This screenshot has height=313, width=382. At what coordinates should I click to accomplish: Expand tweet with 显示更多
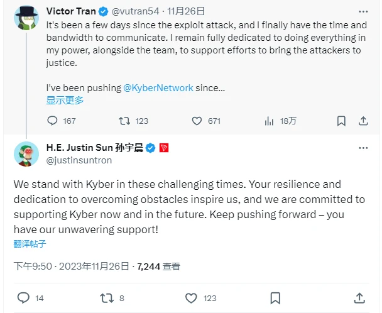pyautogui.click(x=65, y=100)
